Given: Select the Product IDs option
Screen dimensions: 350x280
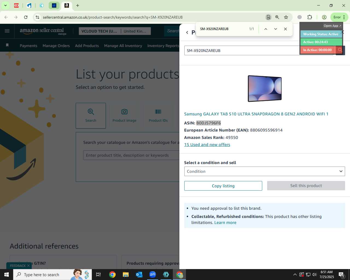Looking at the screenshot, I should pyautogui.click(x=158, y=116).
